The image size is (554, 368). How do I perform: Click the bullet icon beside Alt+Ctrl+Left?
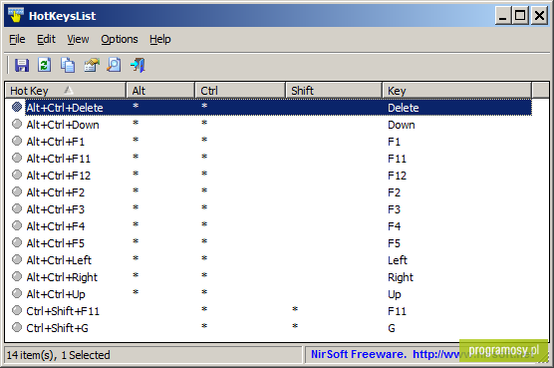click(x=17, y=260)
